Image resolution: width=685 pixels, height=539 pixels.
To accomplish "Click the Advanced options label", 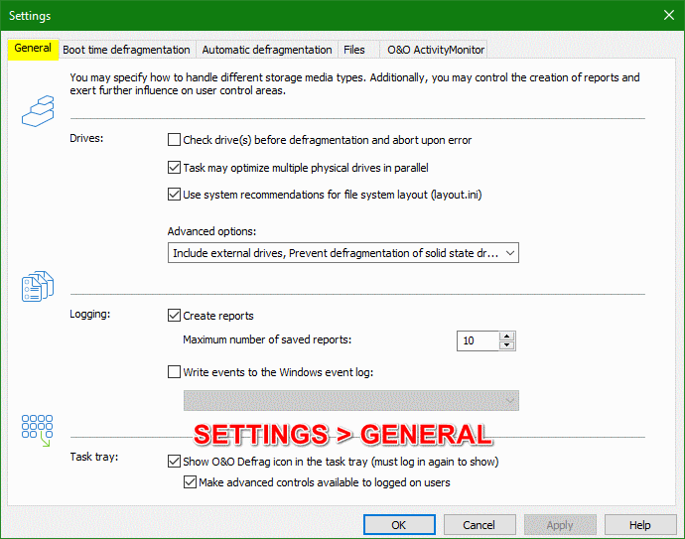I will pyautogui.click(x=211, y=231).
